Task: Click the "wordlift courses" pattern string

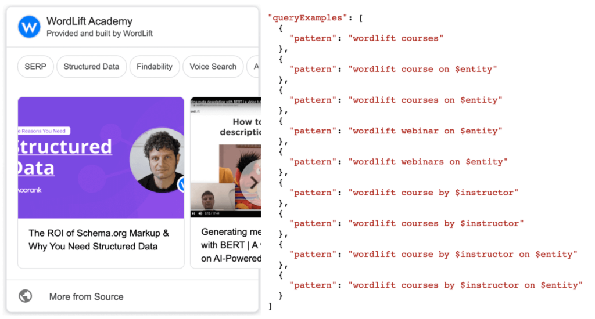Action: click(x=396, y=38)
